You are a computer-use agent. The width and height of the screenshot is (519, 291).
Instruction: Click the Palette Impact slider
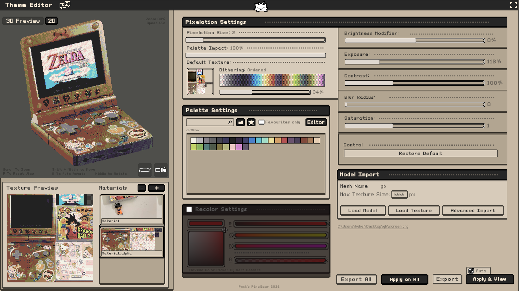click(256, 55)
